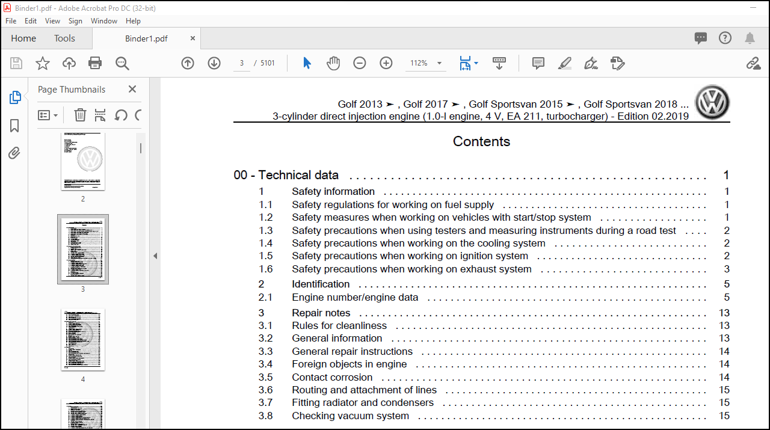Open the Bookmarks panel icon
770x430 pixels.
[14, 126]
